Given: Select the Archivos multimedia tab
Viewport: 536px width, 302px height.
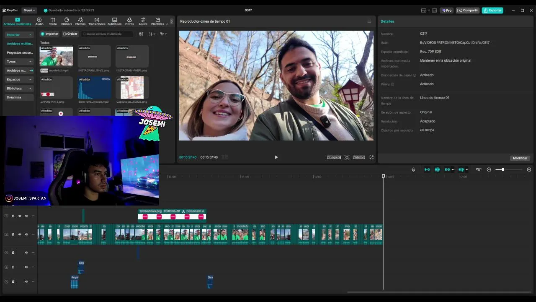Looking at the screenshot, I should [17, 21].
